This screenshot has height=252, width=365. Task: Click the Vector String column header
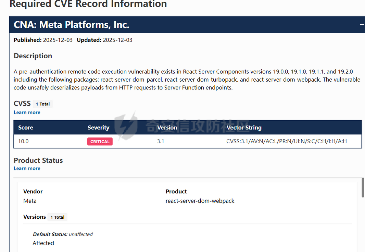pyautogui.click(x=244, y=128)
